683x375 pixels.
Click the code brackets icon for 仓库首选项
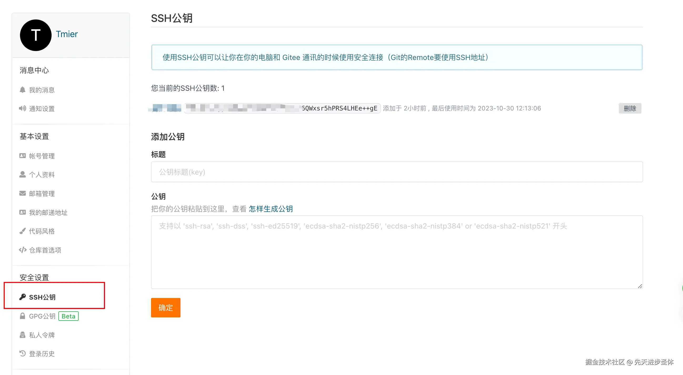(x=23, y=250)
